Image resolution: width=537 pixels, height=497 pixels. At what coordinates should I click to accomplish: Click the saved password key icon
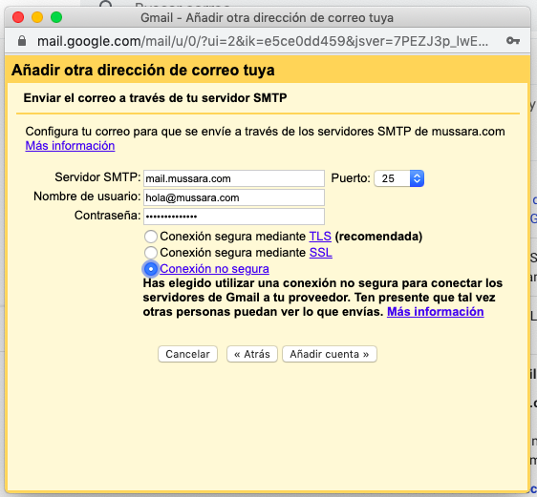tap(513, 41)
